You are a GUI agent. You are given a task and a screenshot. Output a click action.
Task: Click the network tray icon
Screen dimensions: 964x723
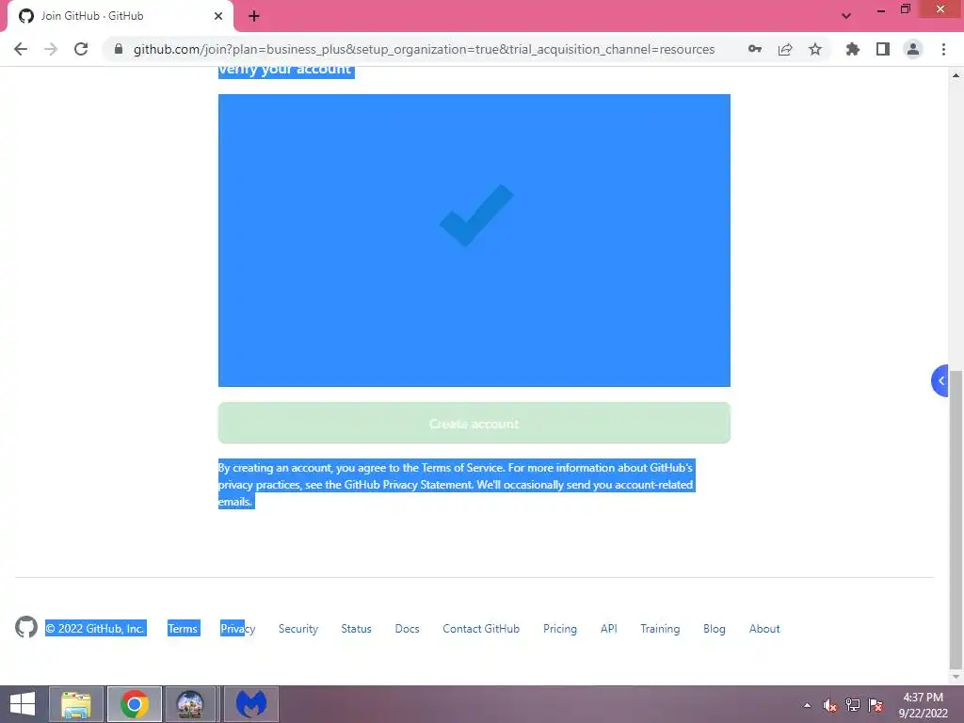click(x=853, y=705)
